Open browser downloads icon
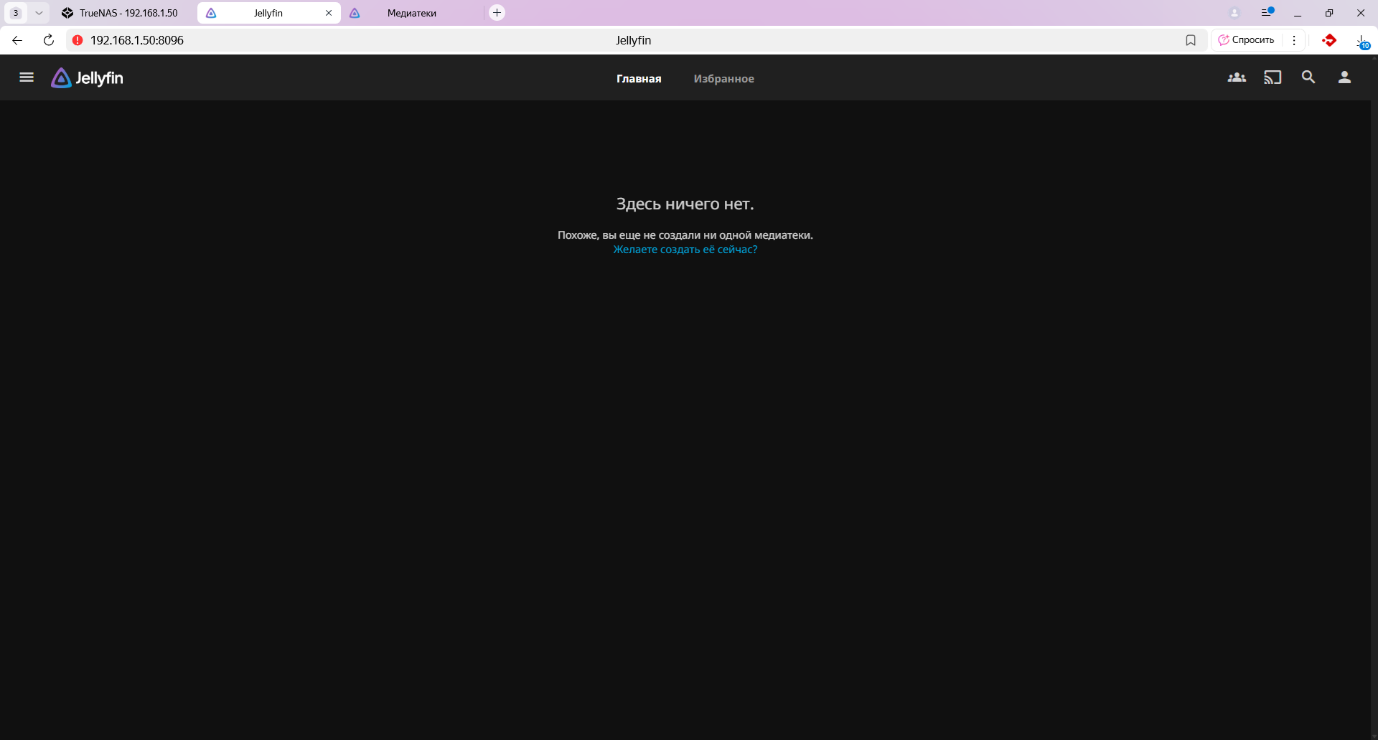 (1361, 41)
